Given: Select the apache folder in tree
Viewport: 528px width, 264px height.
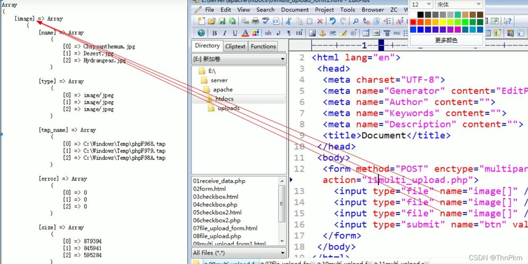Looking at the screenshot, I should [x=218, y=89].
